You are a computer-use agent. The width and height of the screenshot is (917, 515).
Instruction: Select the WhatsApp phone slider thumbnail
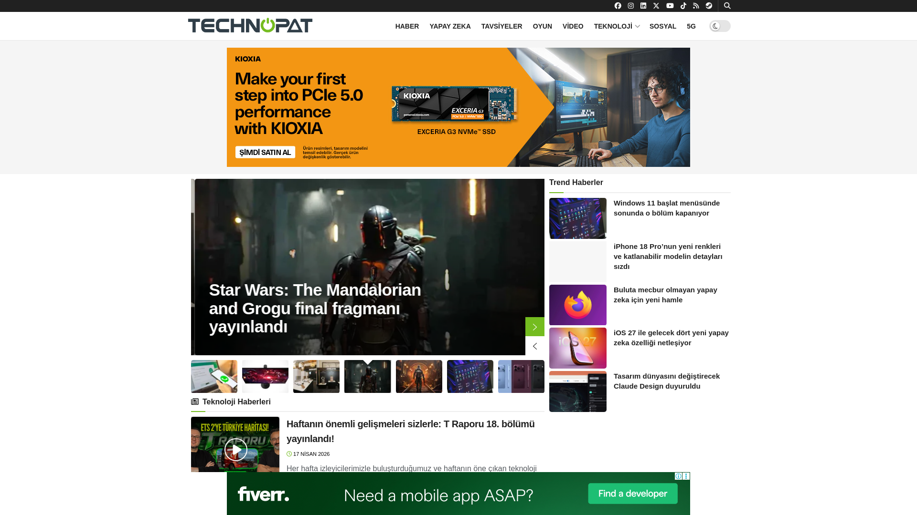[214, 377]
